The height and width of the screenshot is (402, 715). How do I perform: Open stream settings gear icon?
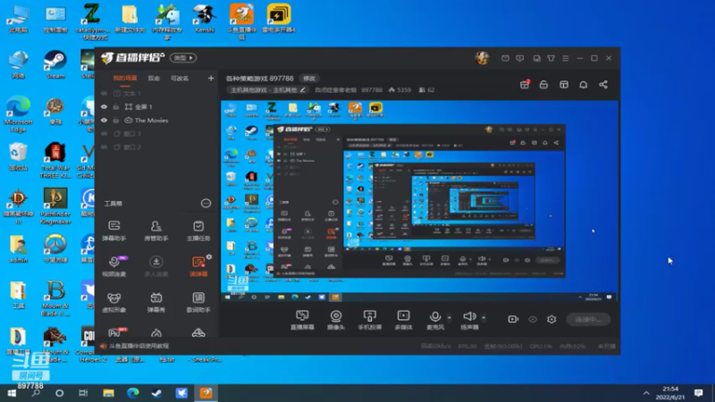(x=551, y=319)
